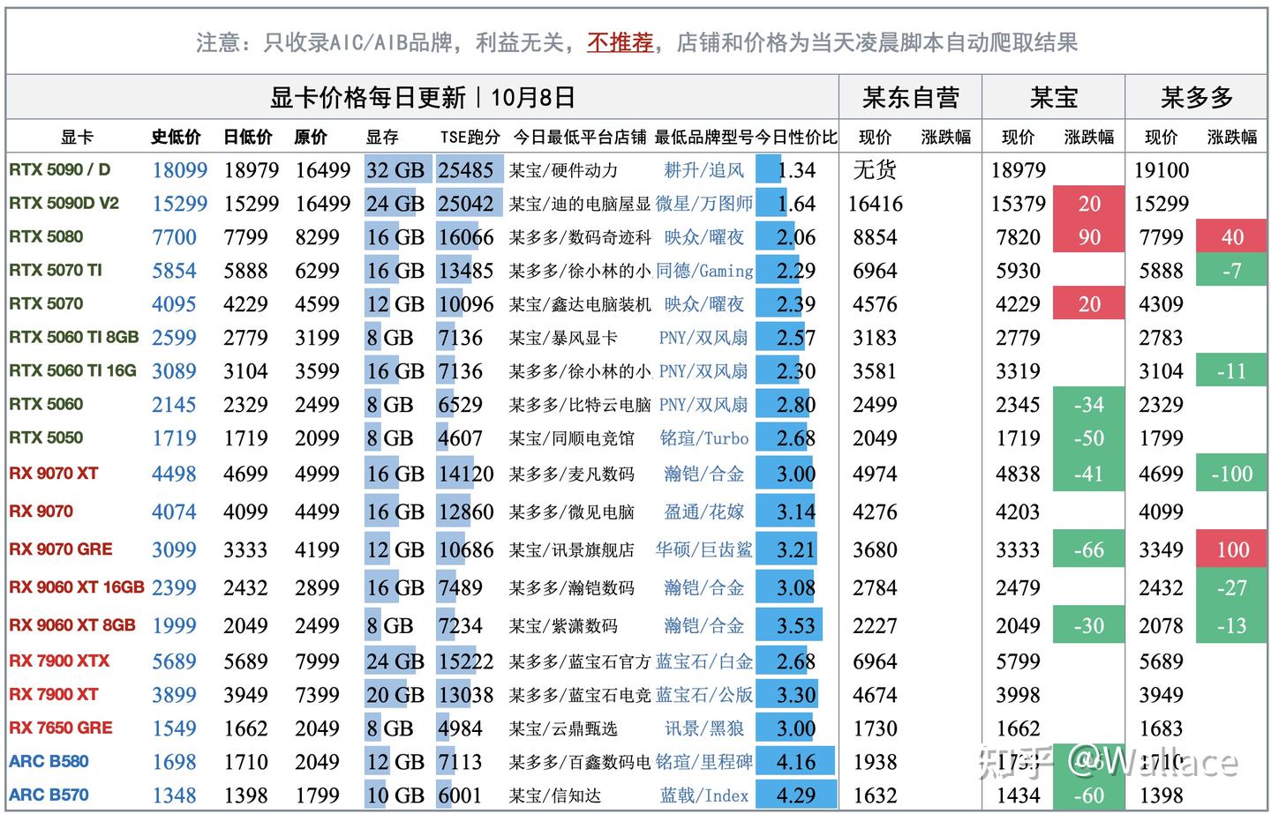Select the RX 7900 XTX row label

(59, 661)
